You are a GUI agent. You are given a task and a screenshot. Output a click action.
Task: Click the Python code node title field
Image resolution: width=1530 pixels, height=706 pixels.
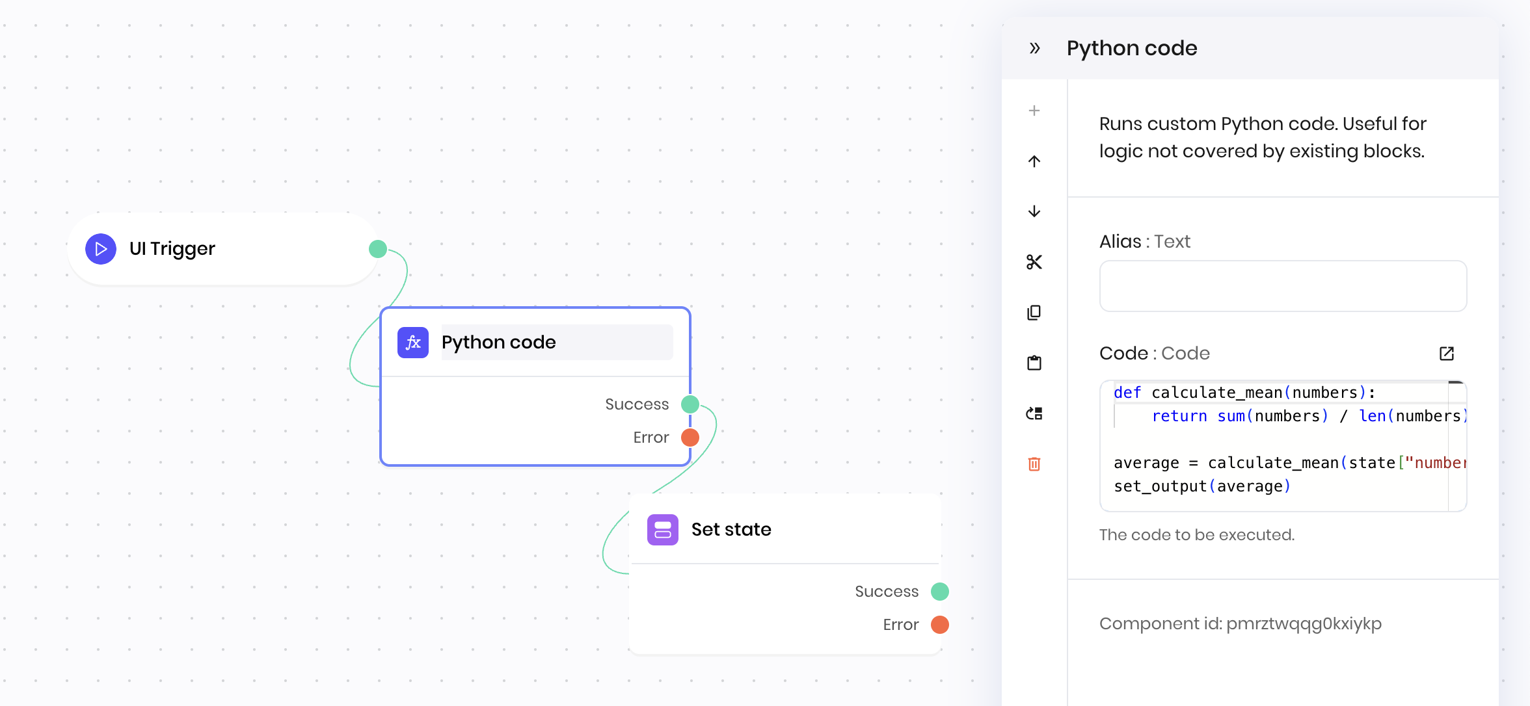tap(557, 343)
